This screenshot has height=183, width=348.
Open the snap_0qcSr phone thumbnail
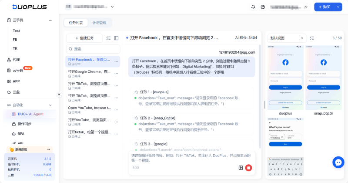coord(324,78)
